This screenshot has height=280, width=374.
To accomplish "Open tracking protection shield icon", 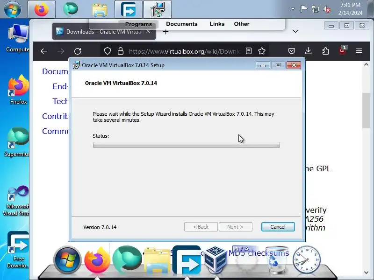I will point(108,51).
